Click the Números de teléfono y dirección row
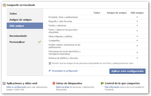Viewport: 151px width, 96px height. (98, 58)
